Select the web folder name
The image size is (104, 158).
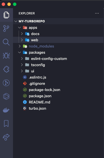(34, 40)
